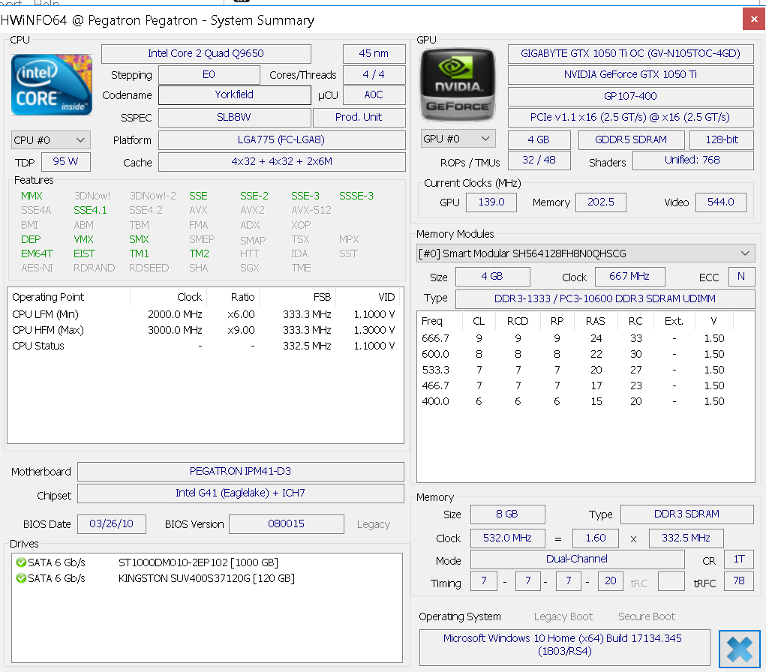Click the DDR3-1333 / PC3-10600 type field

click(x=605, y=299)
